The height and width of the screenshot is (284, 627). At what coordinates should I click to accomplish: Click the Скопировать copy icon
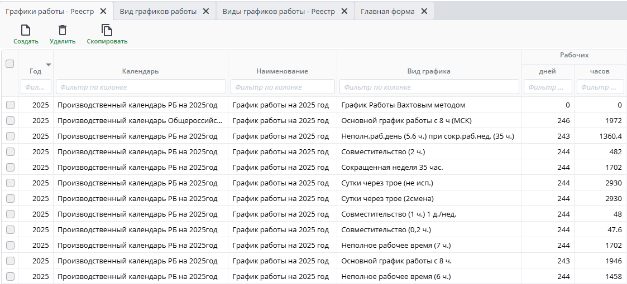[x=107, y=30]
